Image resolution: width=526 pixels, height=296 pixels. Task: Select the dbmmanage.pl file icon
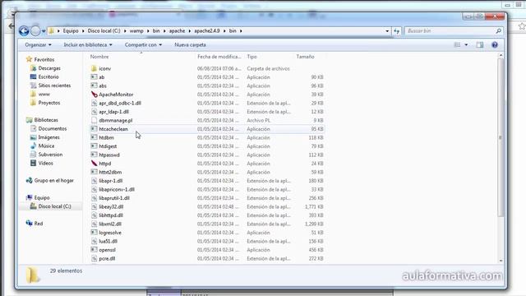[x=94, y=120]
